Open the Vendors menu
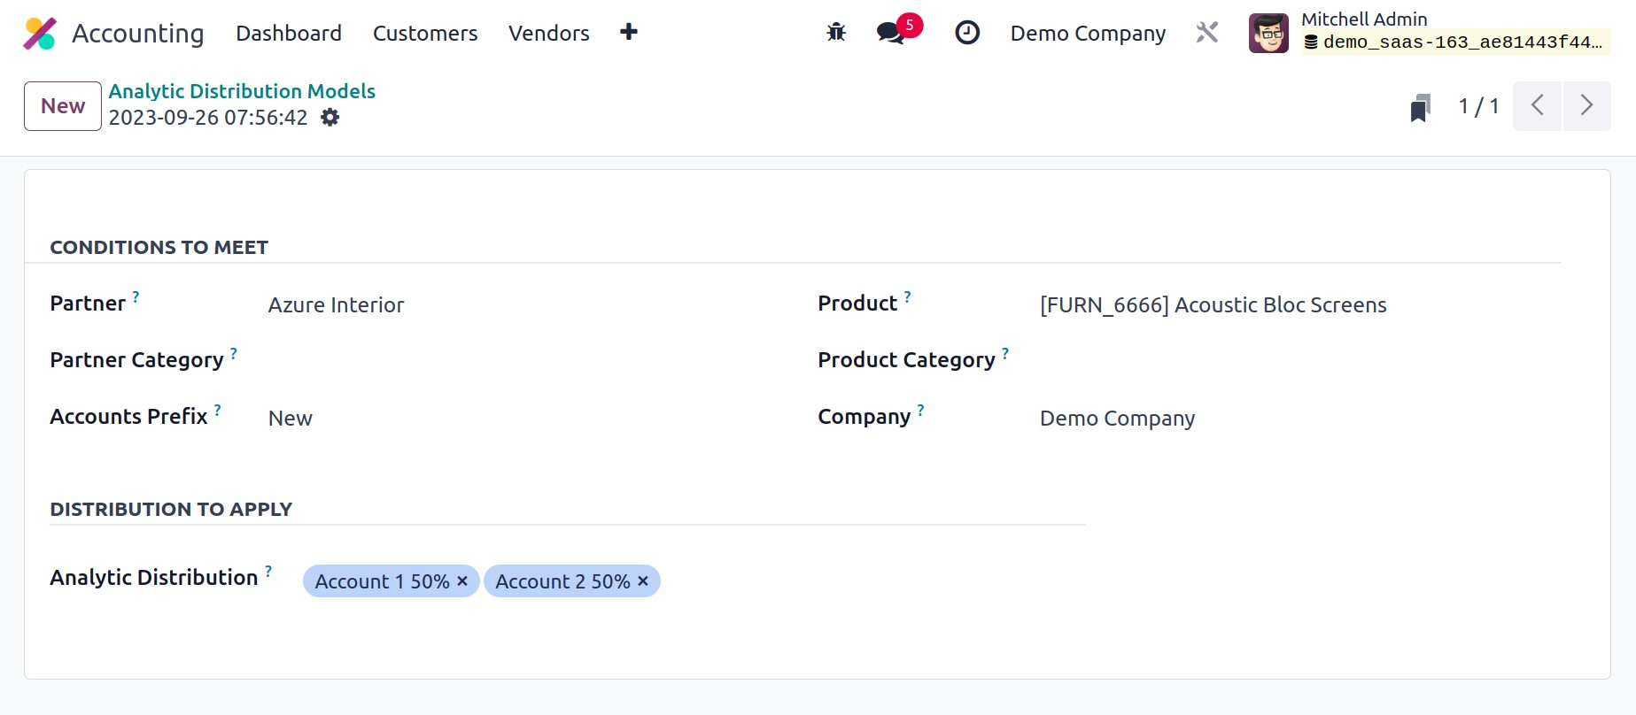The image size is (1636, 715). tap(548, 34)
